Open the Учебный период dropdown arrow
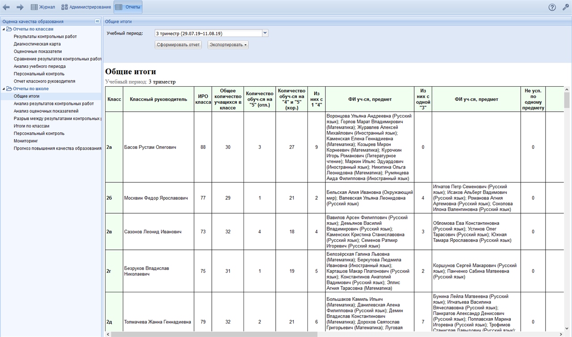572x337 pixels. [x=265, y=33]
